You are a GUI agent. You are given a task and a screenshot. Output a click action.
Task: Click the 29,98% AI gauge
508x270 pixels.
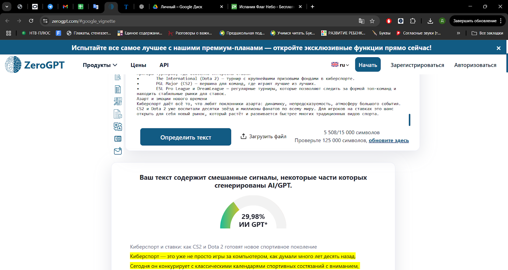coord(253,212)
